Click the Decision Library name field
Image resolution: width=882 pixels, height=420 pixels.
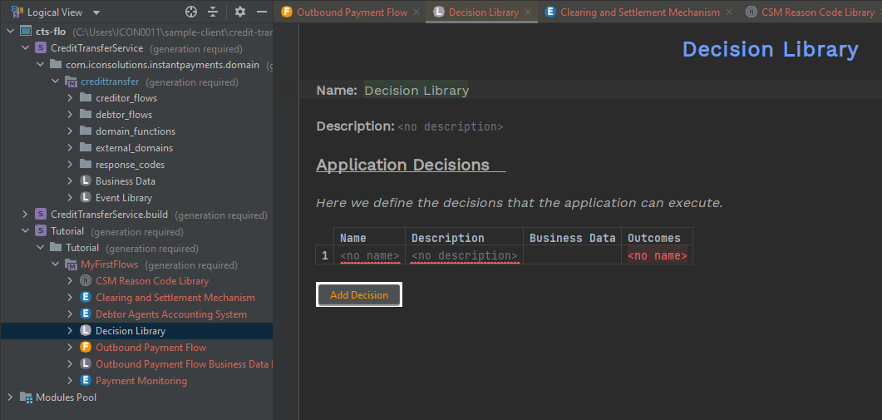[x=416, y=91]
